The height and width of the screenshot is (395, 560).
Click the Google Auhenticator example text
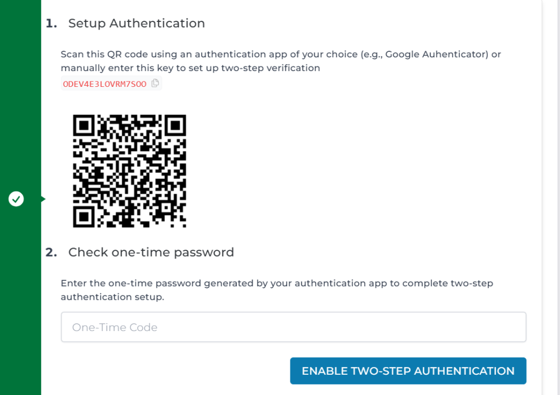coord(436,55)
